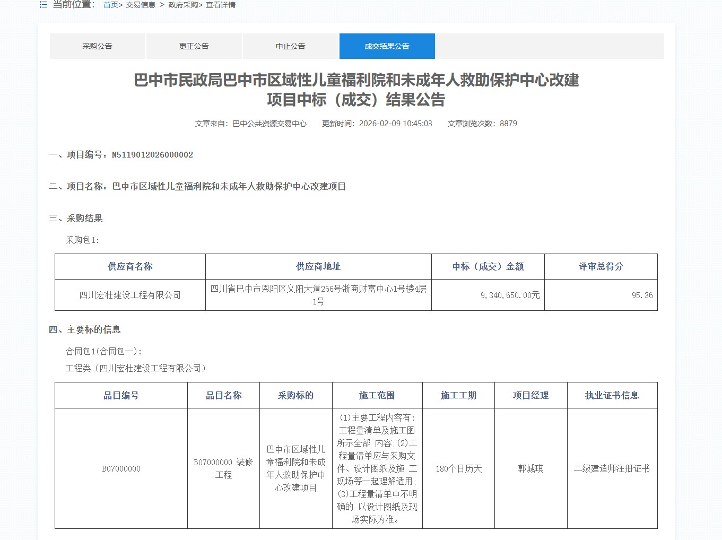Click 查看详情 breadcrumb text
The image size is (722, 540).
(x=221, y=5)
